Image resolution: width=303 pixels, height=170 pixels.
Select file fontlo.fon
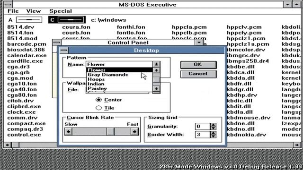131,33
